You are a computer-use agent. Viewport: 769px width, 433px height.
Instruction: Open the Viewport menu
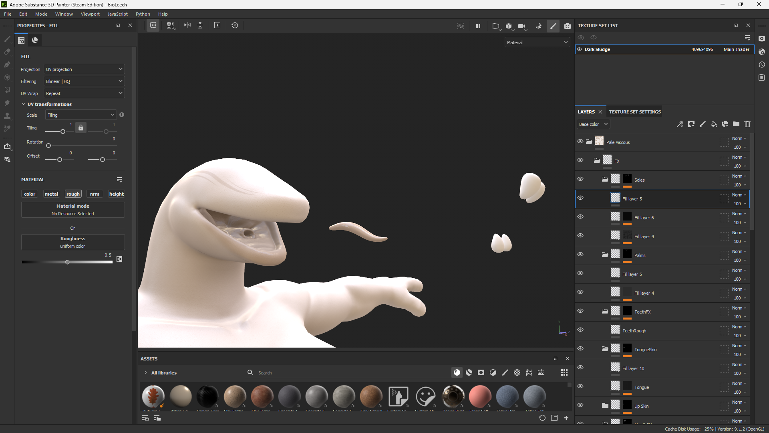tap(90, 14)
